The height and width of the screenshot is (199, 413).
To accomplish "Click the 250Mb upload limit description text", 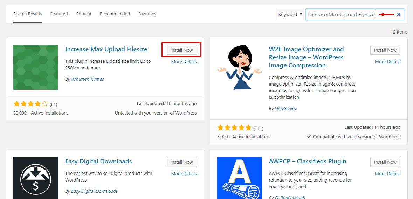I will [108, 65].
